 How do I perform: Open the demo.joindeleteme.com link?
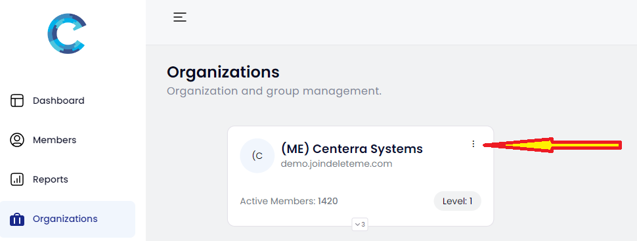(x=336, y=164)
